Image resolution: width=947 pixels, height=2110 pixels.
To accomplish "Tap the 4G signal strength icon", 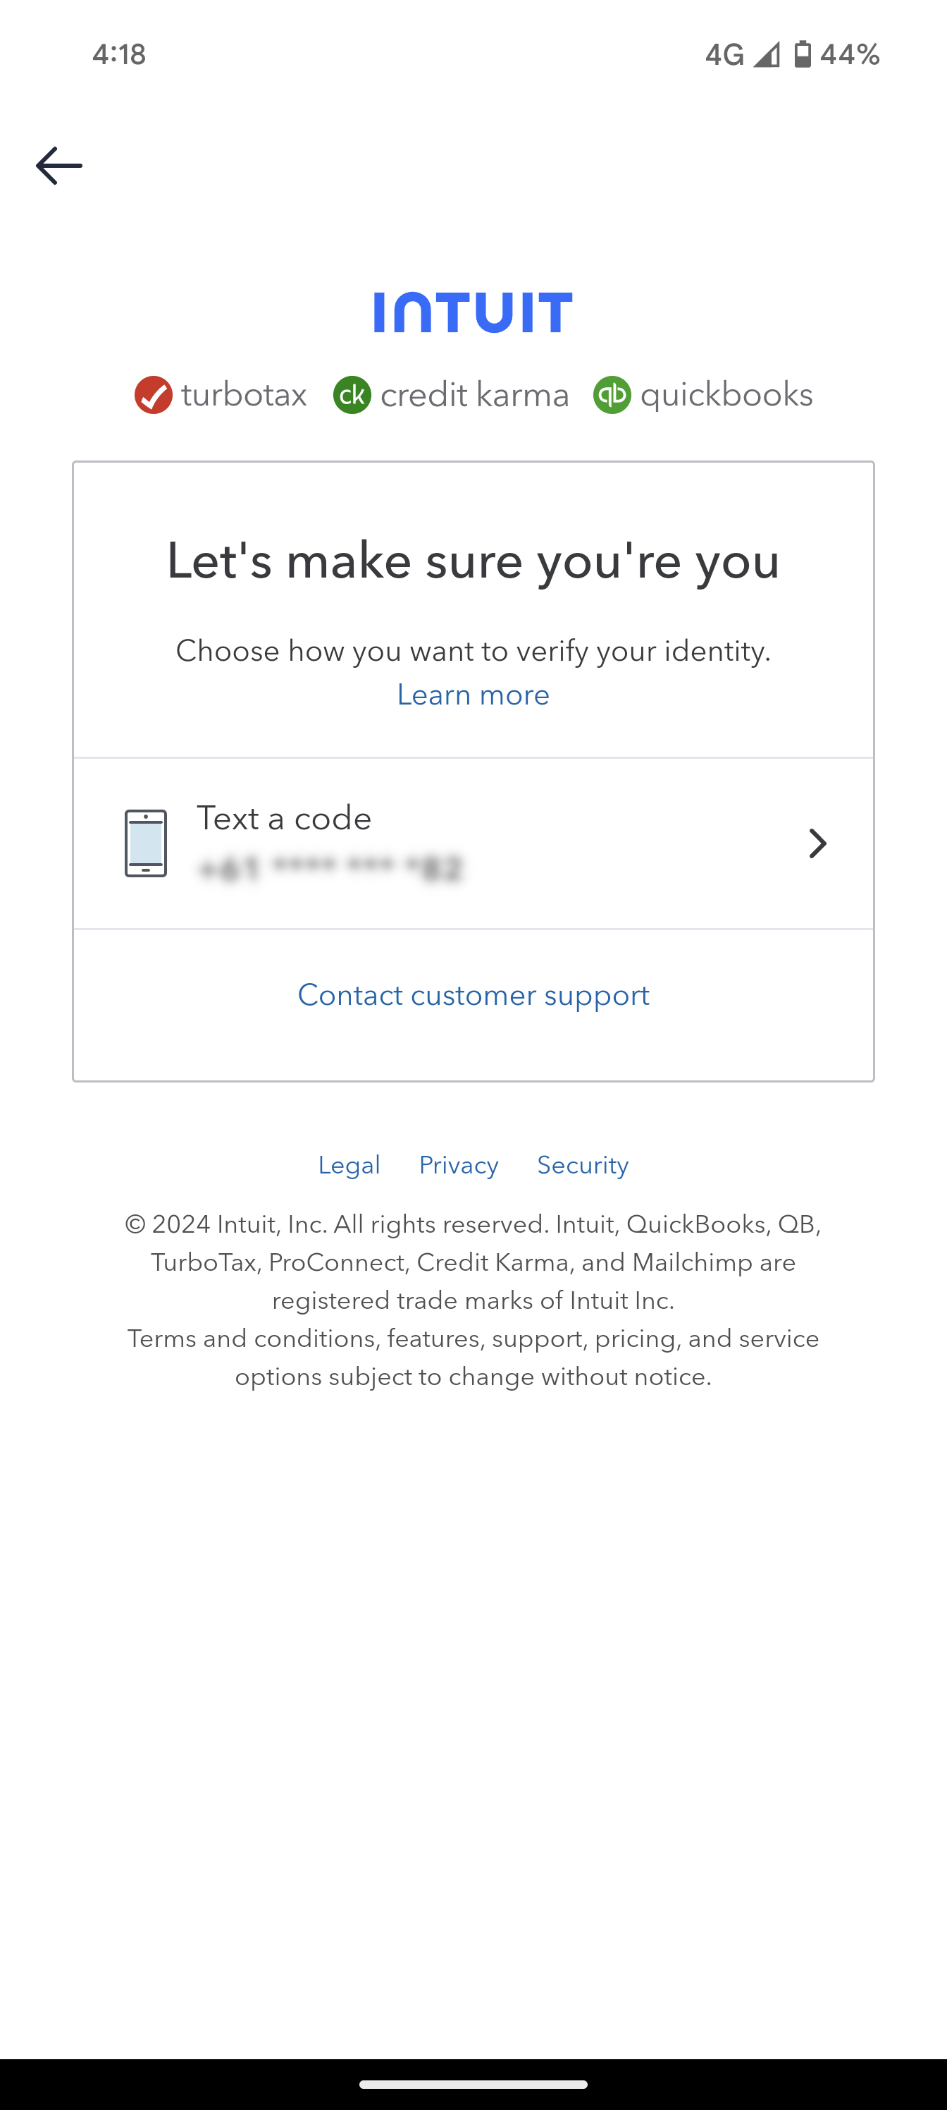I will click(766, 54).
